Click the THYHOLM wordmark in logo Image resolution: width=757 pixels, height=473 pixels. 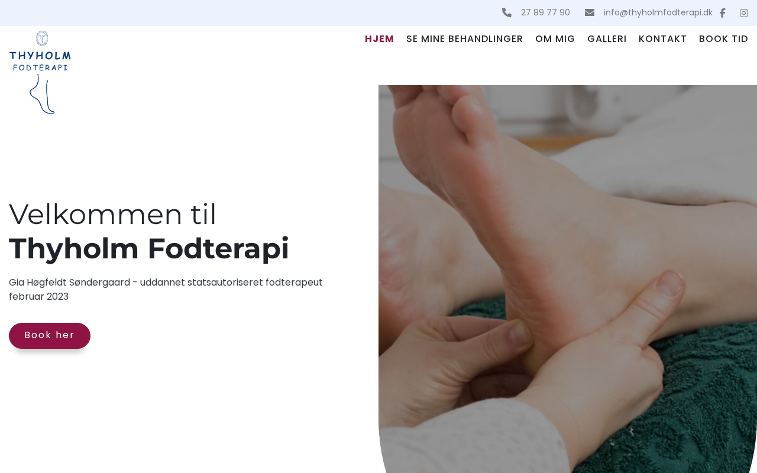(x=40, y=57)
